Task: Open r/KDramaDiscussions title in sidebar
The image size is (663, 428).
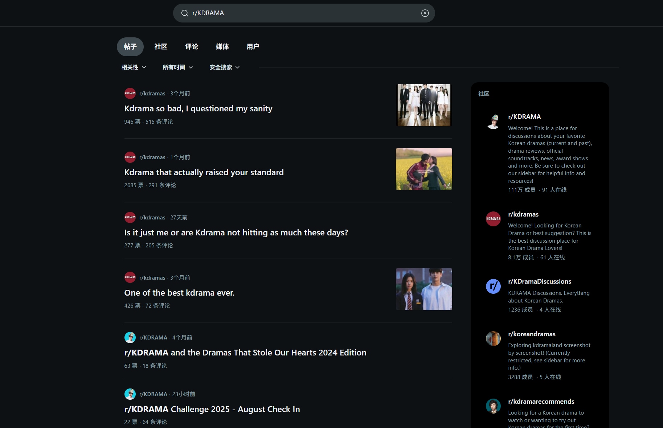Action: [x=540, y=281]
